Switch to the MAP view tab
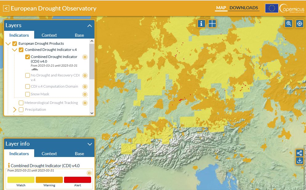Image resolution: width=306 pixels, height=190 pixels. 221,8
